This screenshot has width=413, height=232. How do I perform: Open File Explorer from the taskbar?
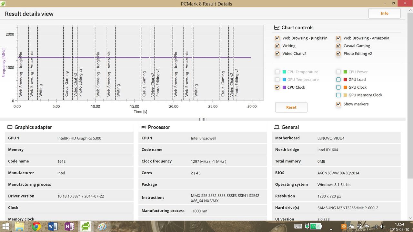(20, 226)
